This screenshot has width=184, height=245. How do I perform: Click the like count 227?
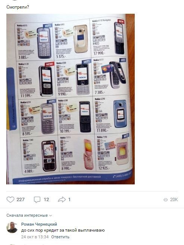tap(21, 200)
